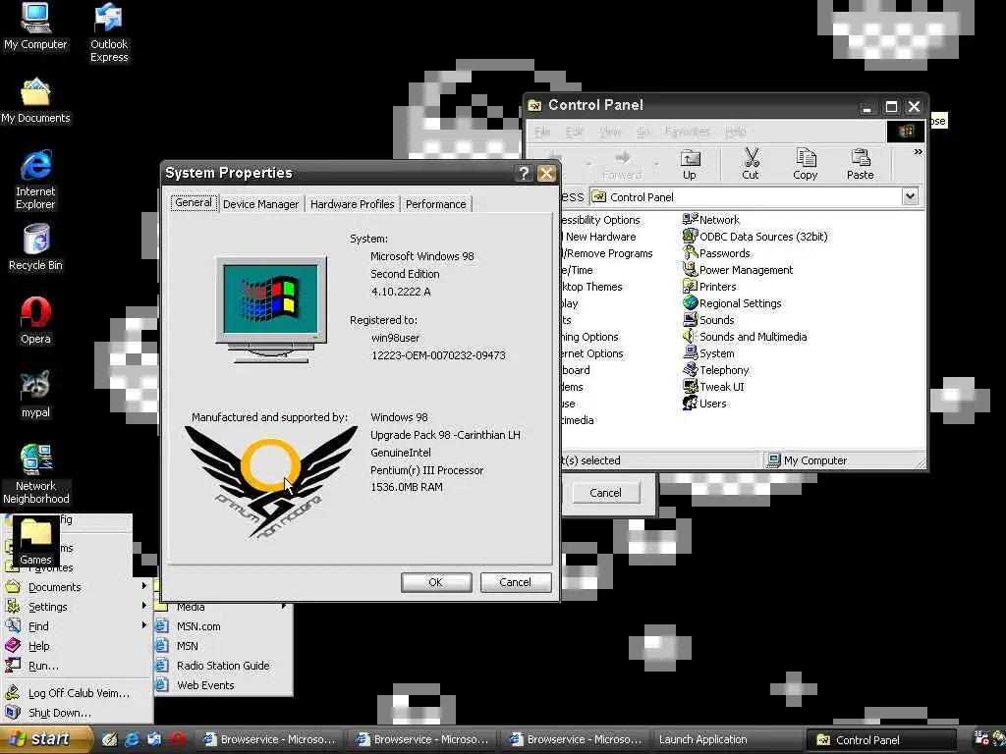Select the Printers item
The height and width of the screenshot is (754, 1006).
[x=709, y=287]
